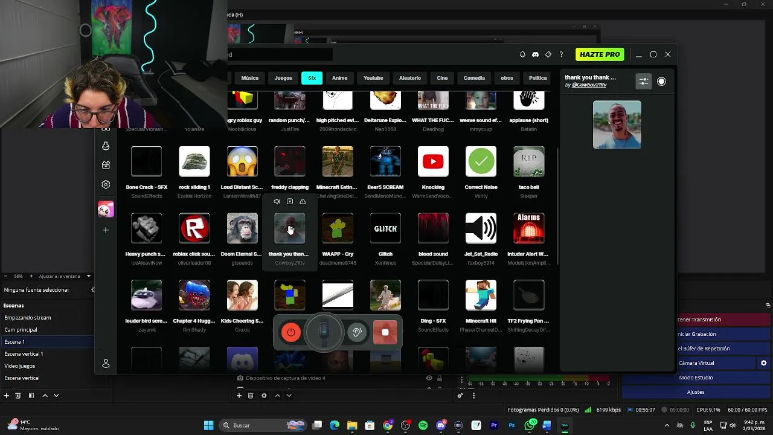Open the Discord link icon in header
This screenshot has height=435, width=773.
(x=535, y=54)
